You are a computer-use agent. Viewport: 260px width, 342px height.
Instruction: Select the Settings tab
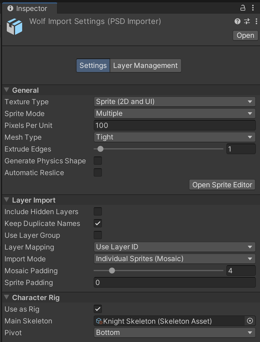pos(93,66)
